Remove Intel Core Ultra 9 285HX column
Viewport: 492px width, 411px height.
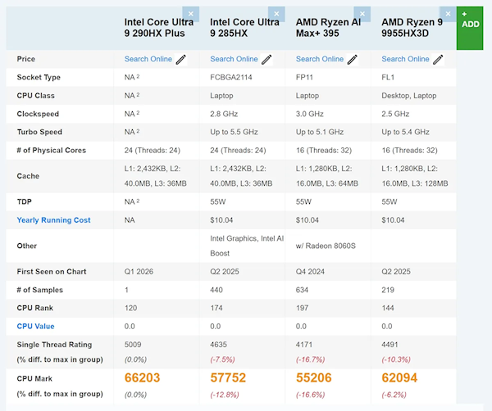coord(276,14)
